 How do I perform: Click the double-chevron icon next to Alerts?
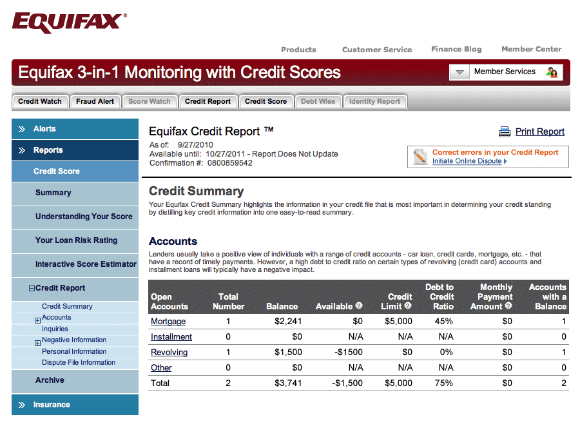[22, 129]
